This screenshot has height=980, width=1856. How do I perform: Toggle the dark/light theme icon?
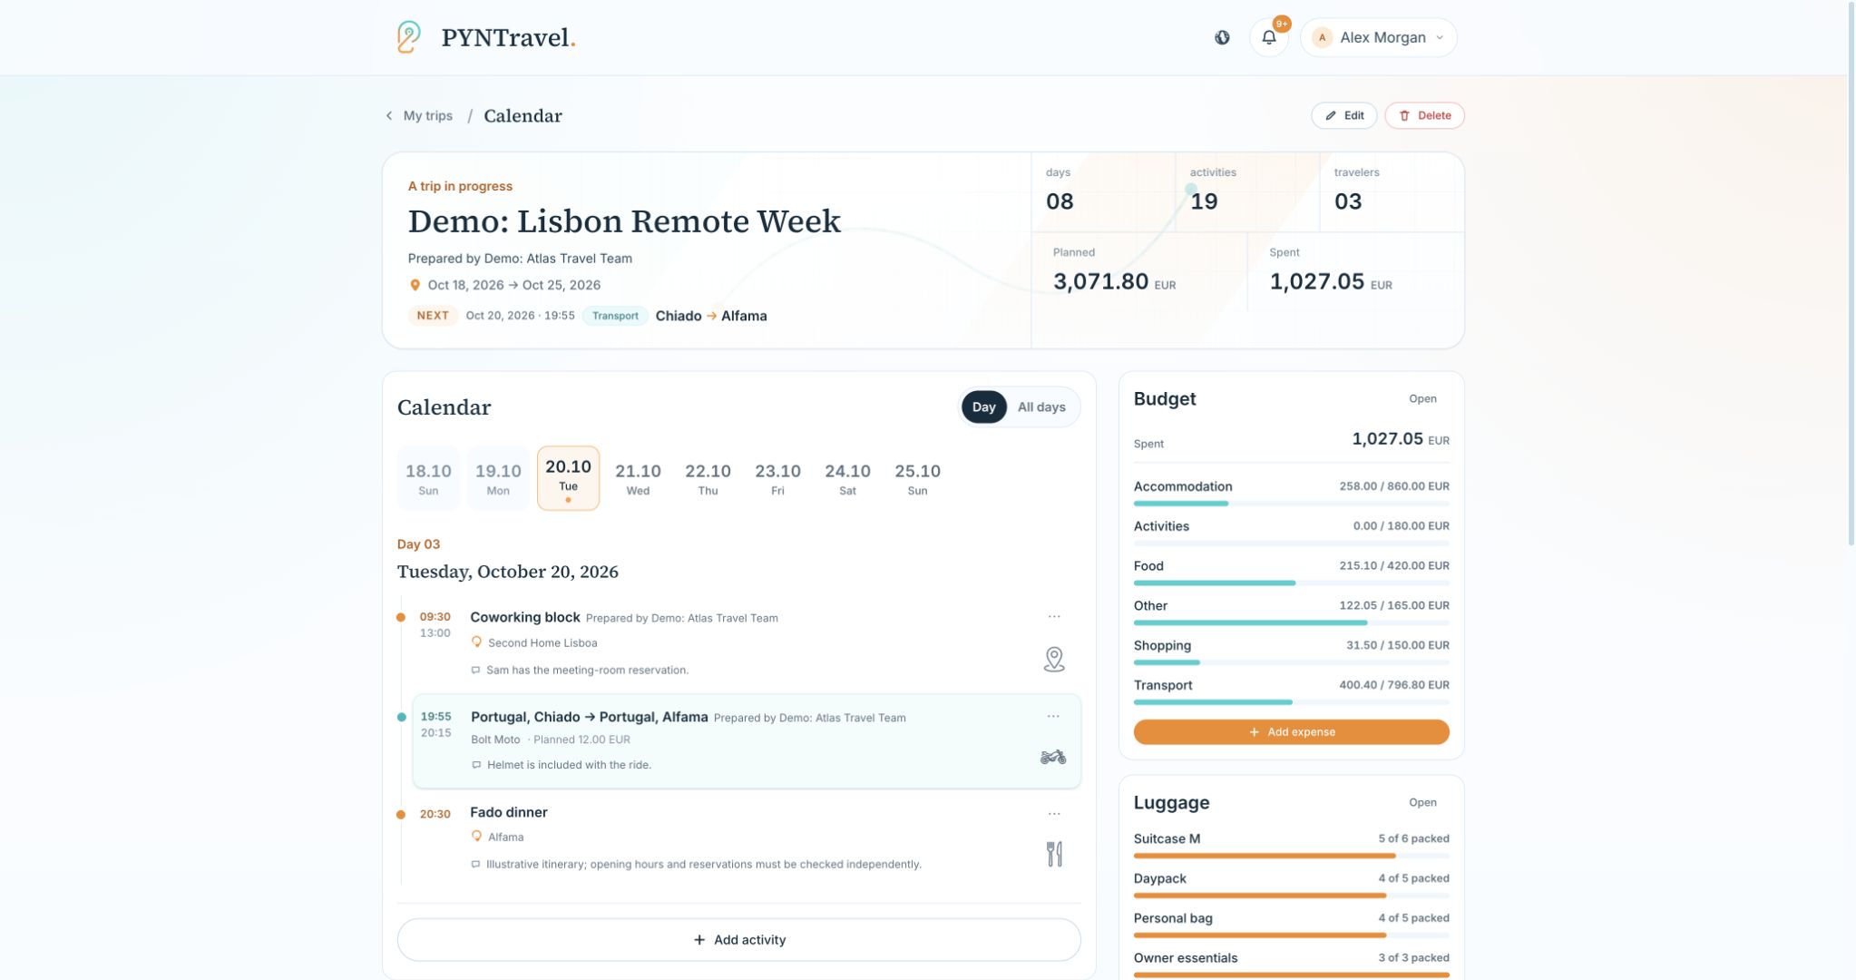pos(1222,37)
